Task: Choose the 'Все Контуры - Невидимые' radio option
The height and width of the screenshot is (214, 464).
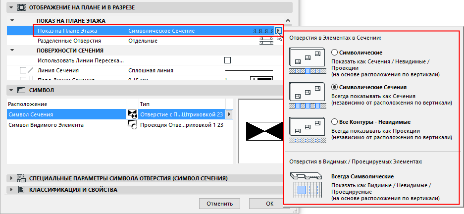Action: coord(335,122)
